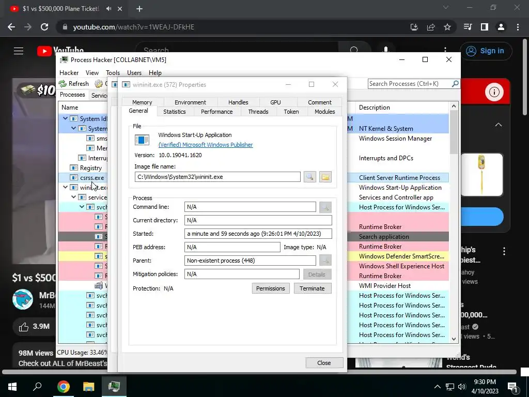Collapse the wininit.exe tree node

point(65,187)
